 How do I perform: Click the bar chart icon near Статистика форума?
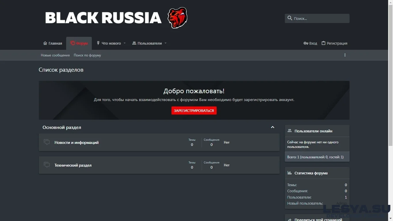tap(289, 173)
